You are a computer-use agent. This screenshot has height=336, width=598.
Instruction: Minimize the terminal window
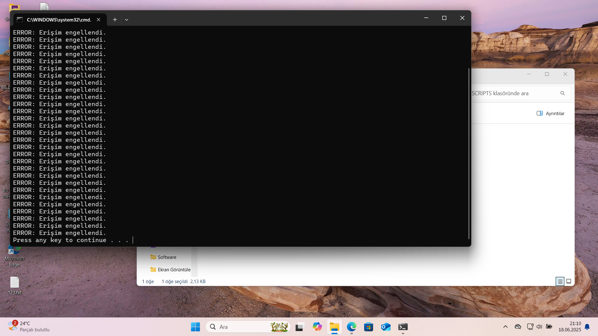pos(426,18)
